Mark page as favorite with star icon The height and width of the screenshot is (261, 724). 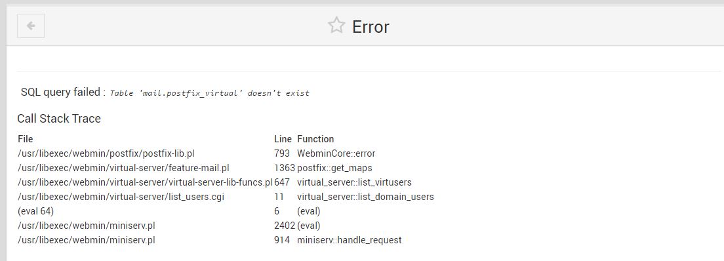336,26
